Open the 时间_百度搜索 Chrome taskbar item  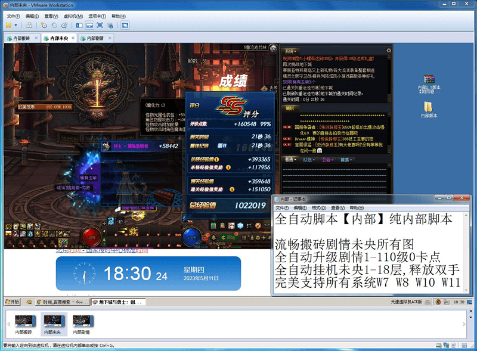62,302
